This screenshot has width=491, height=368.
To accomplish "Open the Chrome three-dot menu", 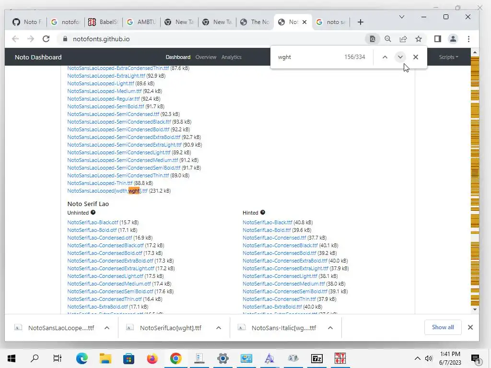I will click(468, 39).
